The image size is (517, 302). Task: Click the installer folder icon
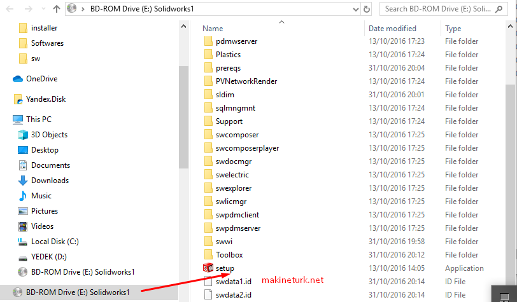[23, 28]
